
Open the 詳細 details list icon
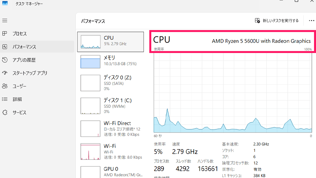coord(5,99)
